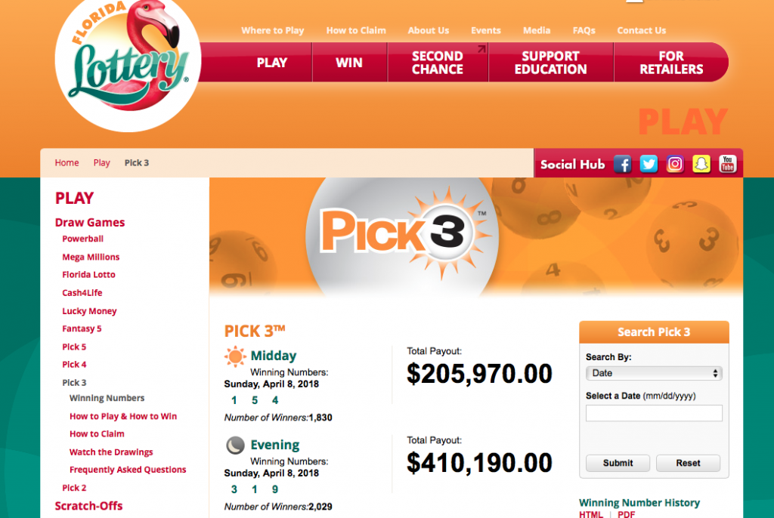Open the Instagram icon in Social Hub
The height and width of the screenshot is (518, 774).
tap(675, 164)
